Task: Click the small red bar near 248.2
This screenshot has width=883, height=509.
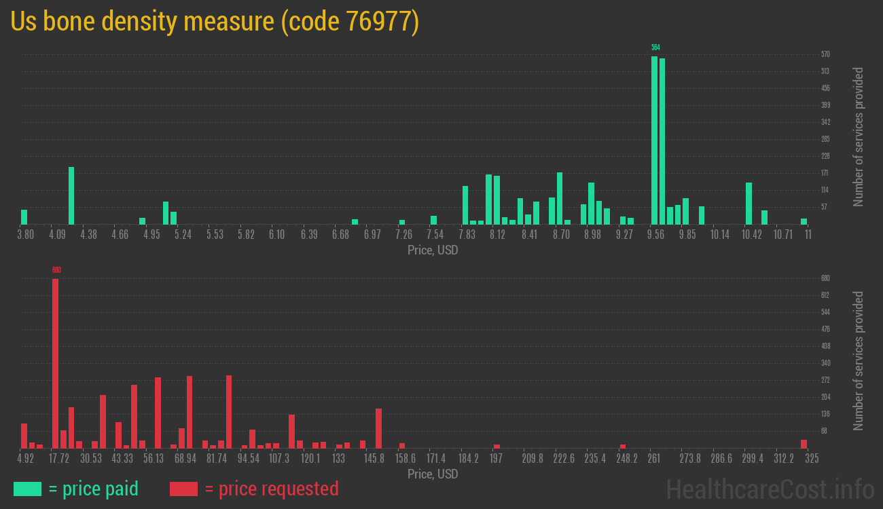Action: click(622, 446)
